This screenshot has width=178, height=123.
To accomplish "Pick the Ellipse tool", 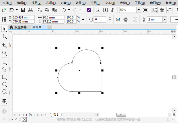I will point(4,84).
